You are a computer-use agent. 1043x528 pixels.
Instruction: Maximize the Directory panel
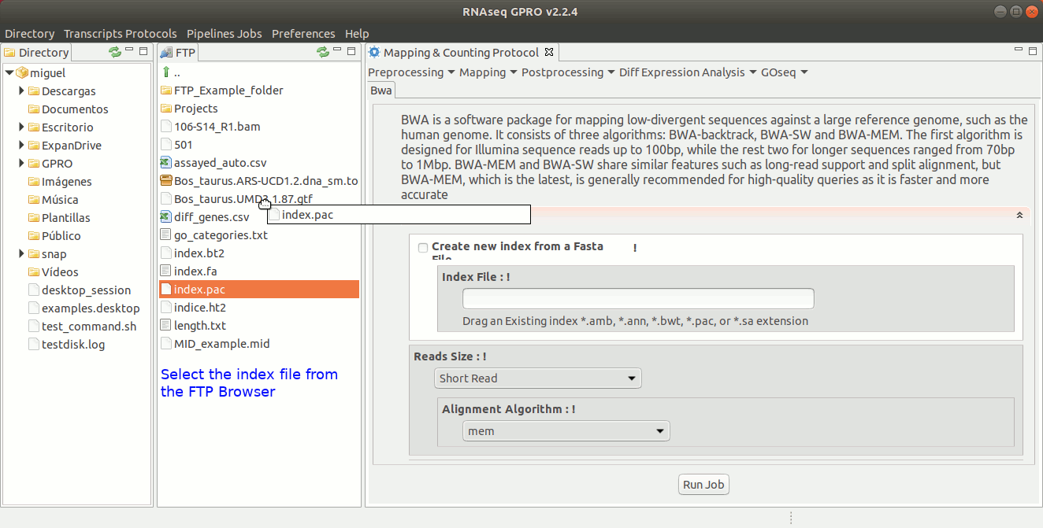[x=143, y=51]
